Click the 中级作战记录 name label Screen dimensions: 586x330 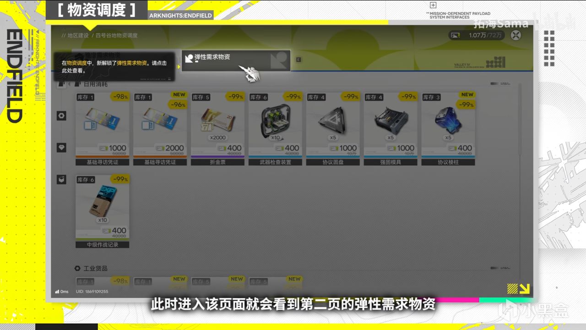(102, 245)
